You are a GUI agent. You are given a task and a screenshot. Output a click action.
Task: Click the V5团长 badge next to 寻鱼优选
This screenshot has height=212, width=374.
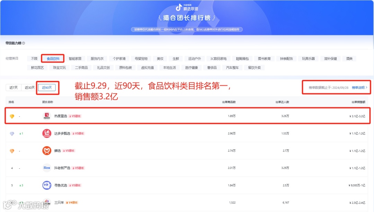[75, 185]
